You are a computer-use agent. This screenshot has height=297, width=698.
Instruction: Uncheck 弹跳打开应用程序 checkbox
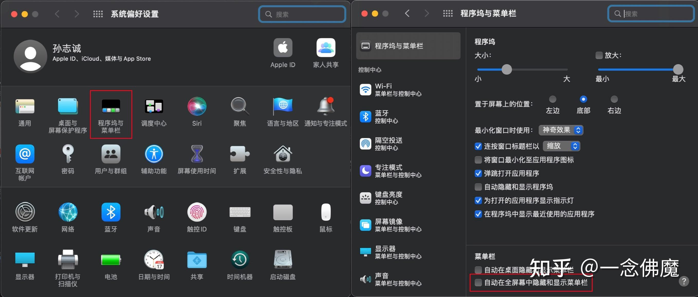[x=478, y=173]
